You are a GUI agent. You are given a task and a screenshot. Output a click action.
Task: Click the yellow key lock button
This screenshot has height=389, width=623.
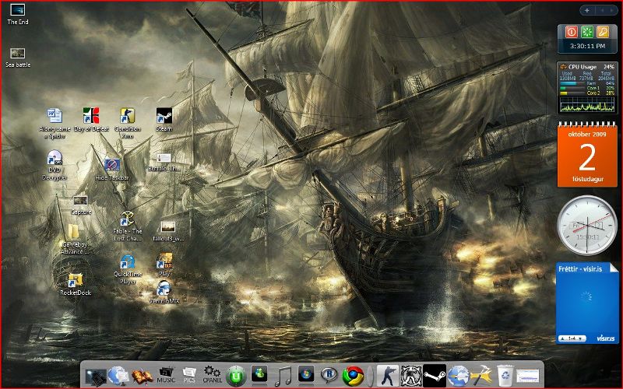[603, 32]
